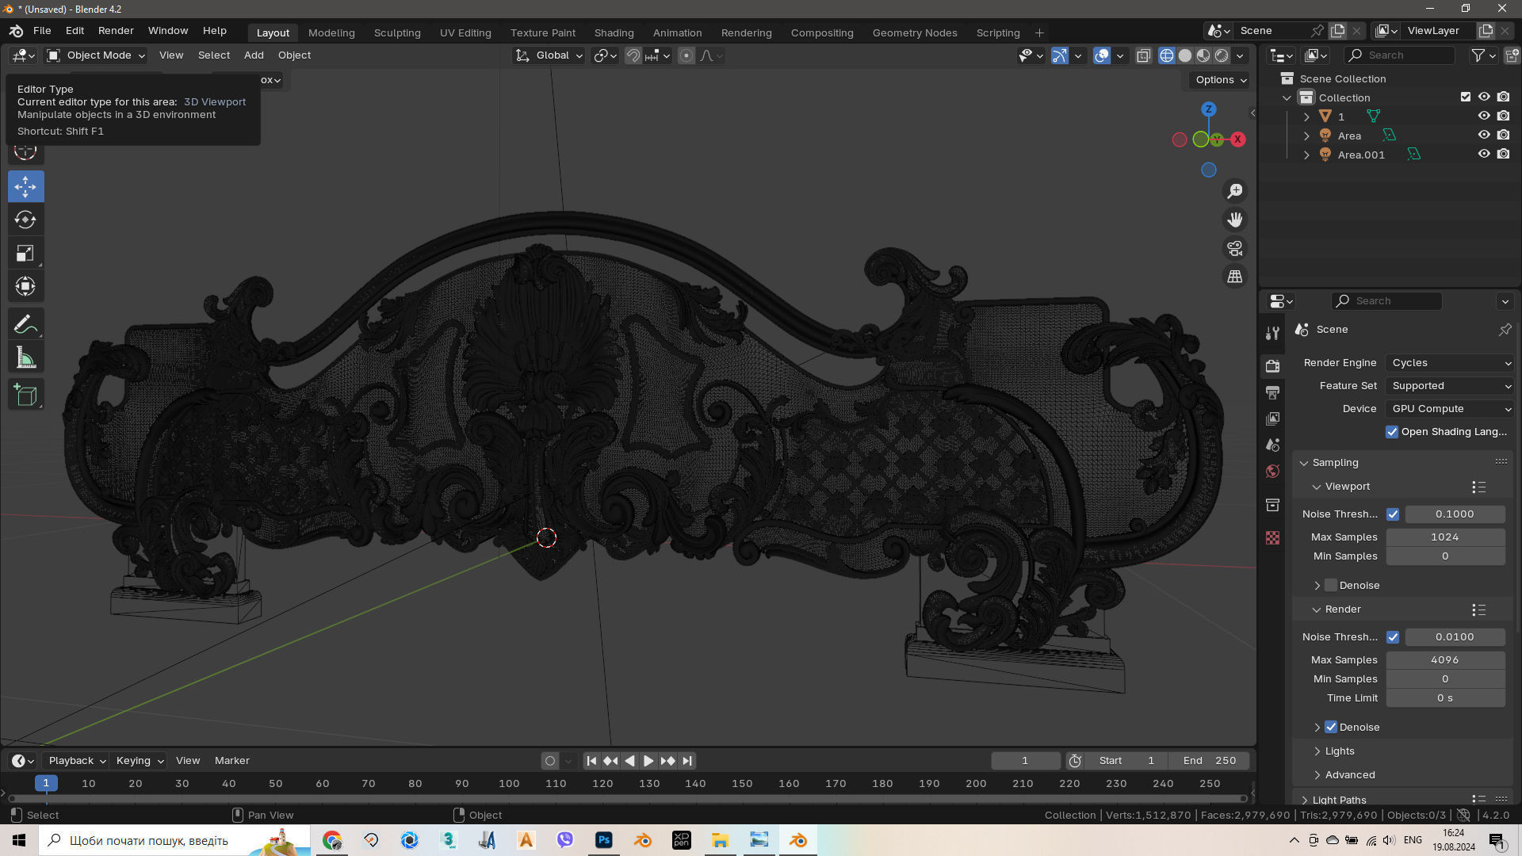This screenshot has height=856, width=1522.
Task: Switch to Rendered viewport shading
Action: (1222, 55)
